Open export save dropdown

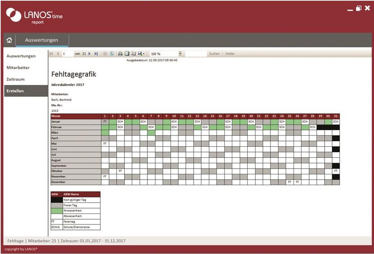[141, 53]
